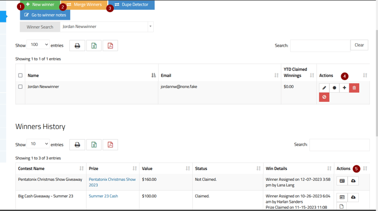378x211 pixels.
Task: Change history entries count showing 10
Action: pyautogui.click(x=38, y=144)
